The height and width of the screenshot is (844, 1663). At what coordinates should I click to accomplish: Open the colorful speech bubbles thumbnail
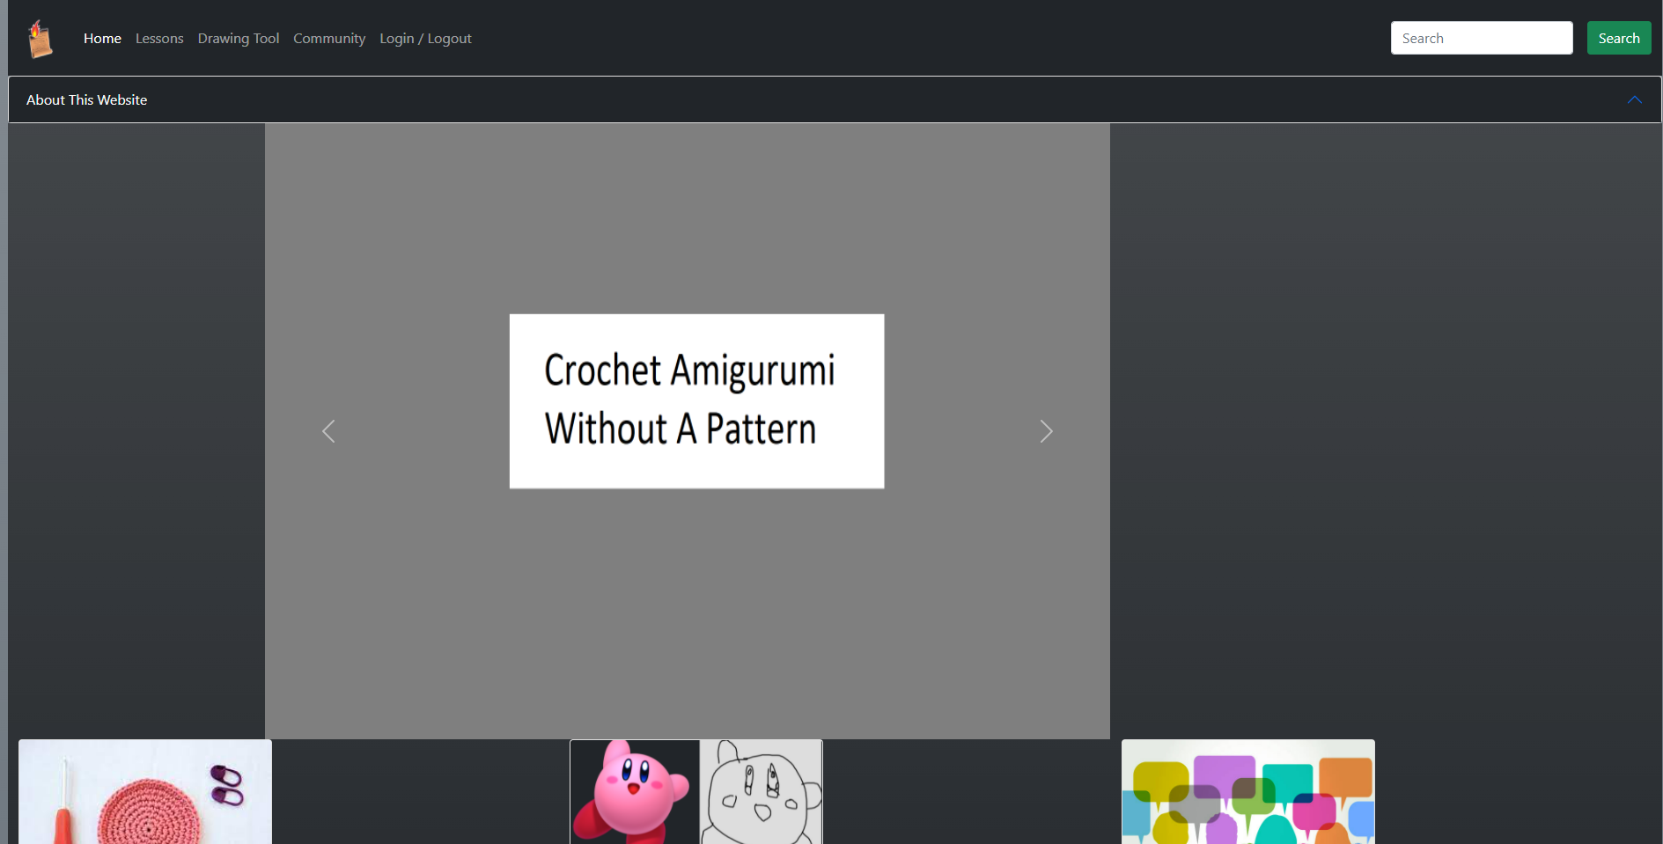tap(1248, 792)
